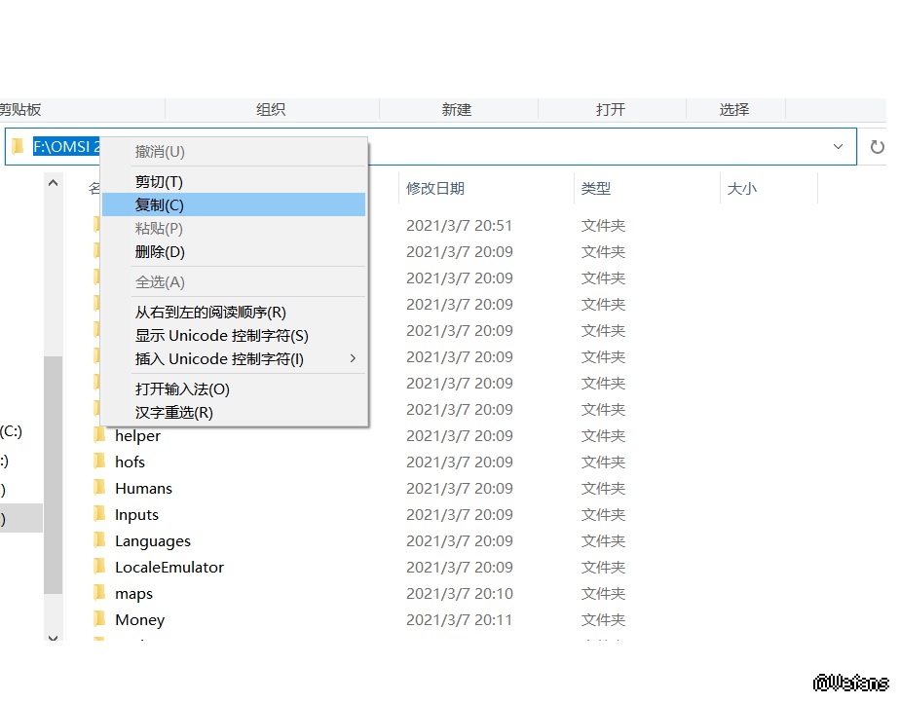Click the Humans folder icon
Viewport: 900px width, 703px height.
pos(98,488)
